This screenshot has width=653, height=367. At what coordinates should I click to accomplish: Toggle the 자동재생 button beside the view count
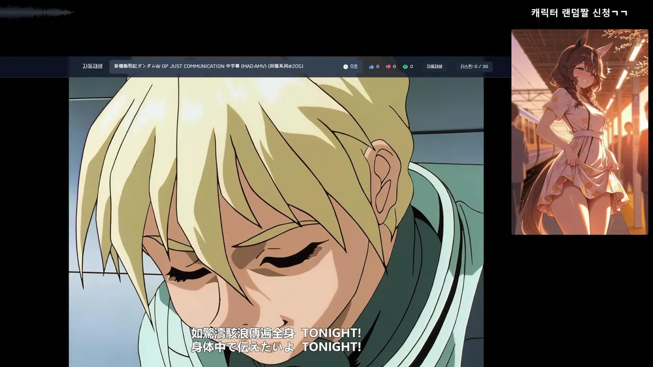(x=434, y=67)
